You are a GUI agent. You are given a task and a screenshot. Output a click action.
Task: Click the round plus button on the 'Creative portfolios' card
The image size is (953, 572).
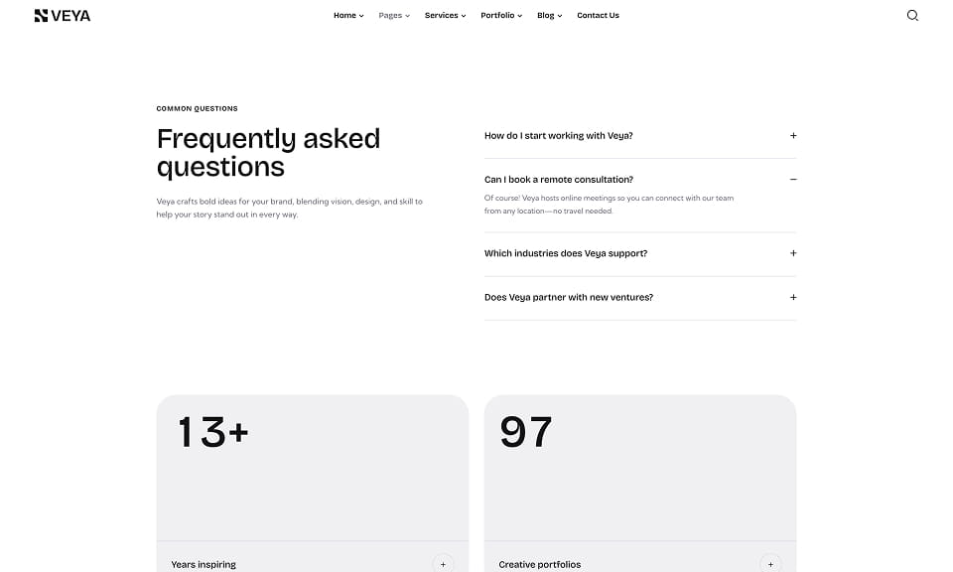click(x=770, y=564)
